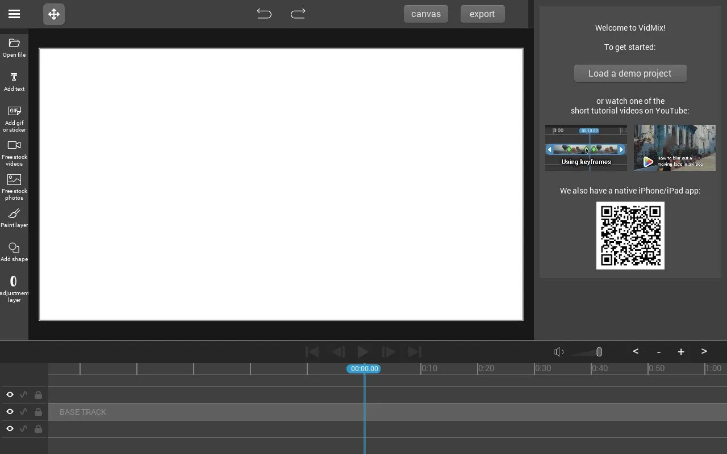Browse Free stock photos
Image resolution: width=727 pixels, height=454 pixels.
pyautogui.click(x=14, y=187)
